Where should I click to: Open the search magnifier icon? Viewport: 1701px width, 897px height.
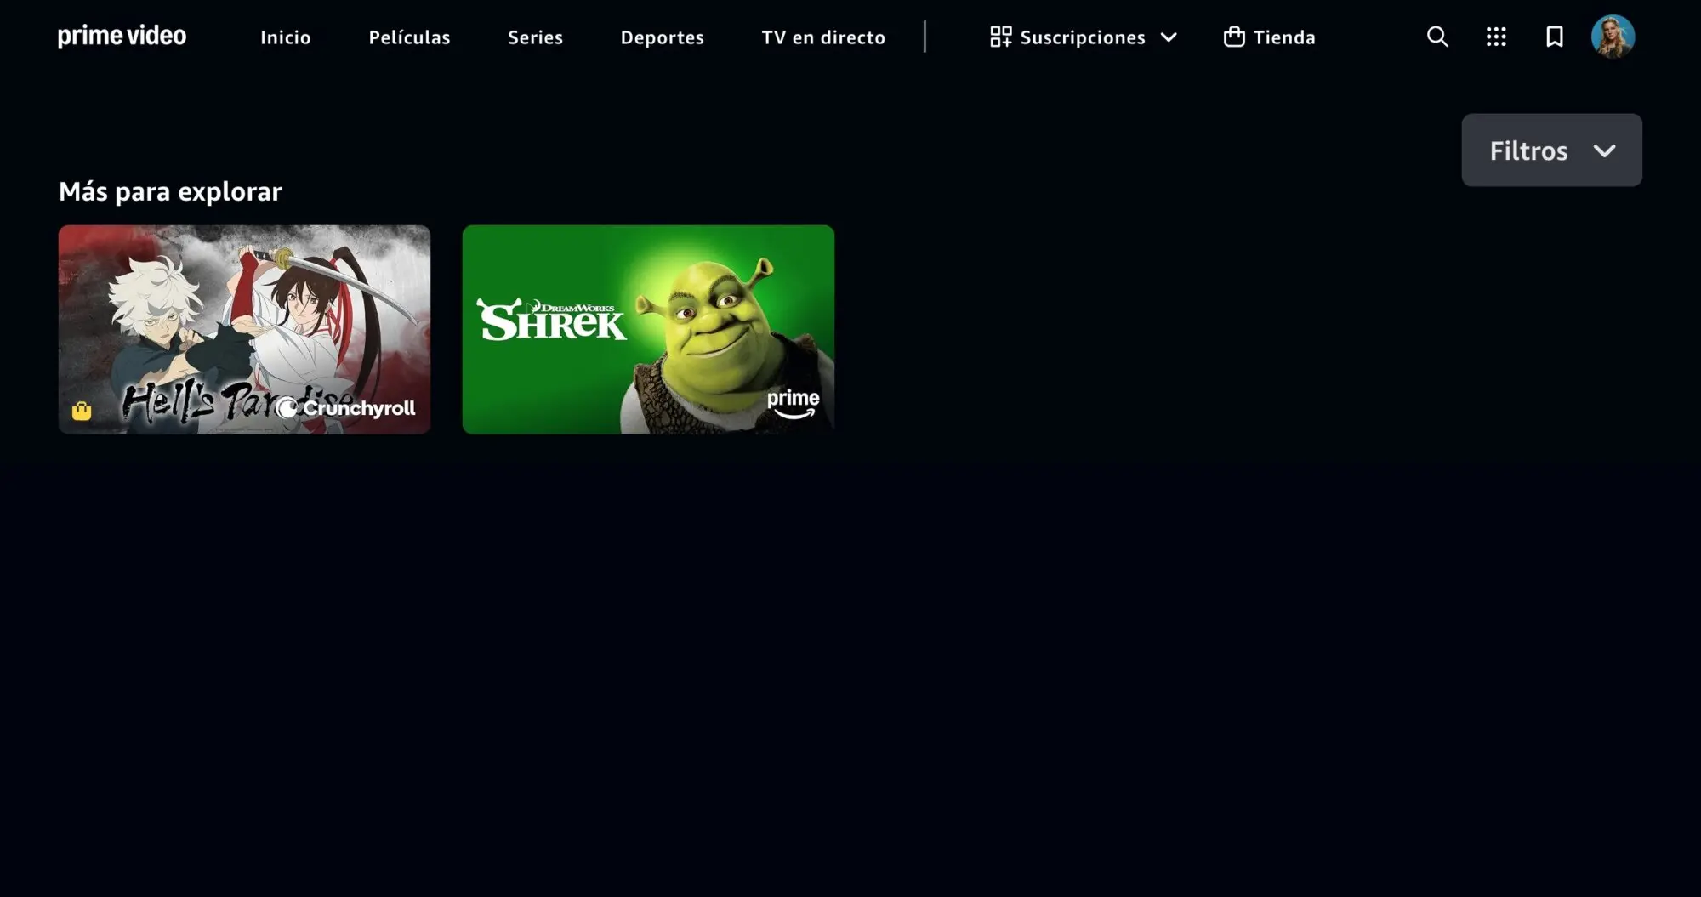pyautogui.click(x=1436, y=37)
